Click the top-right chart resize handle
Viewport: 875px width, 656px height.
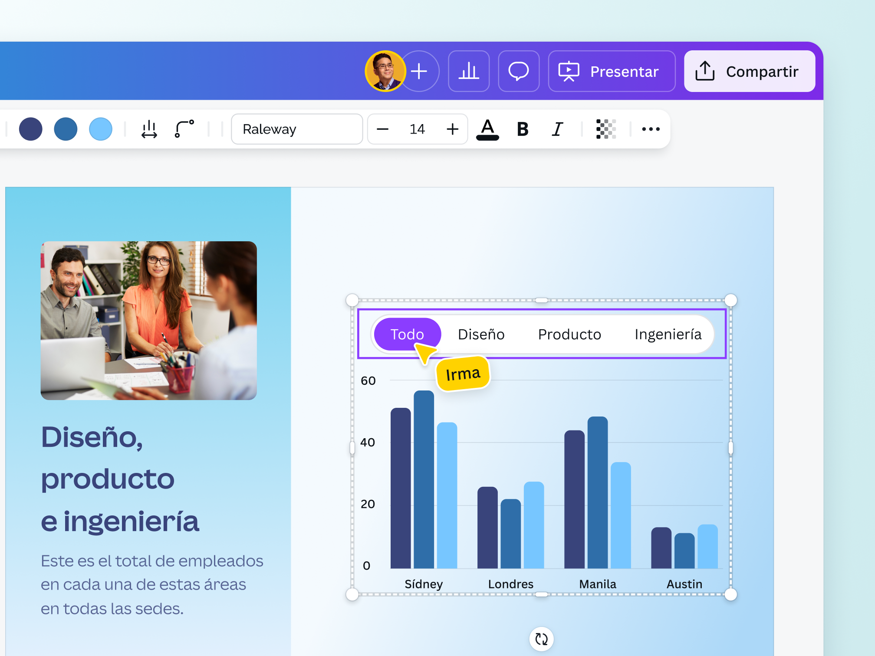(x=731, y=300)
